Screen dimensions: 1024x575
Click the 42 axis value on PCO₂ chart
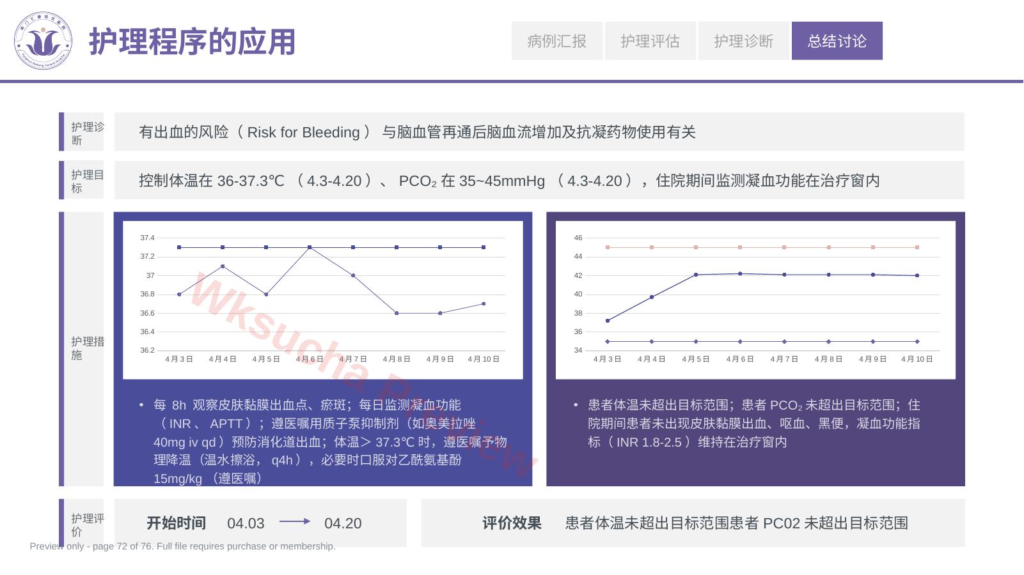pos(578,275)
